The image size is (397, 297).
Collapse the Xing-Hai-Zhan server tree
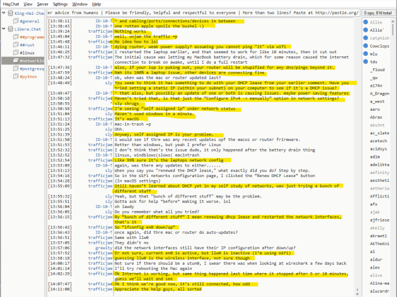click(4, 13)
